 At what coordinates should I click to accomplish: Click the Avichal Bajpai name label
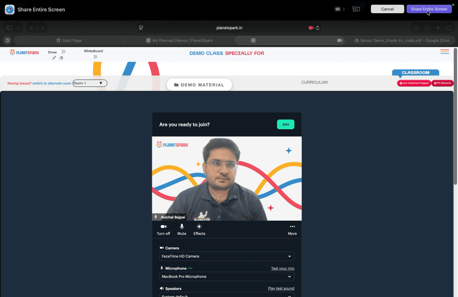click(x=173, y=217)
